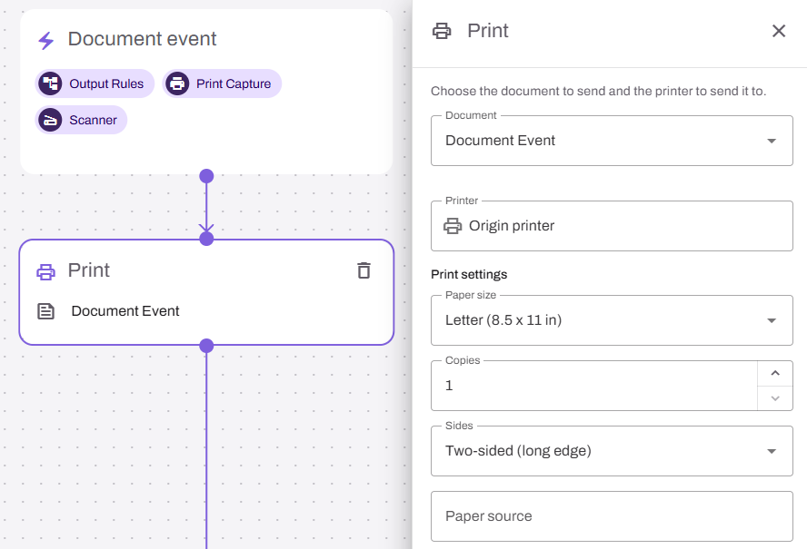Screen dimensions: 807x549
Task: Click the printer icon on Print node
Action: tap(45, 271)
